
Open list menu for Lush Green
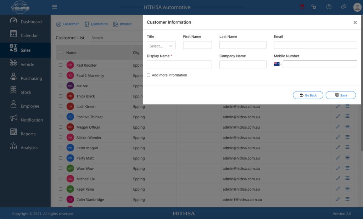(x=347, y=106)
